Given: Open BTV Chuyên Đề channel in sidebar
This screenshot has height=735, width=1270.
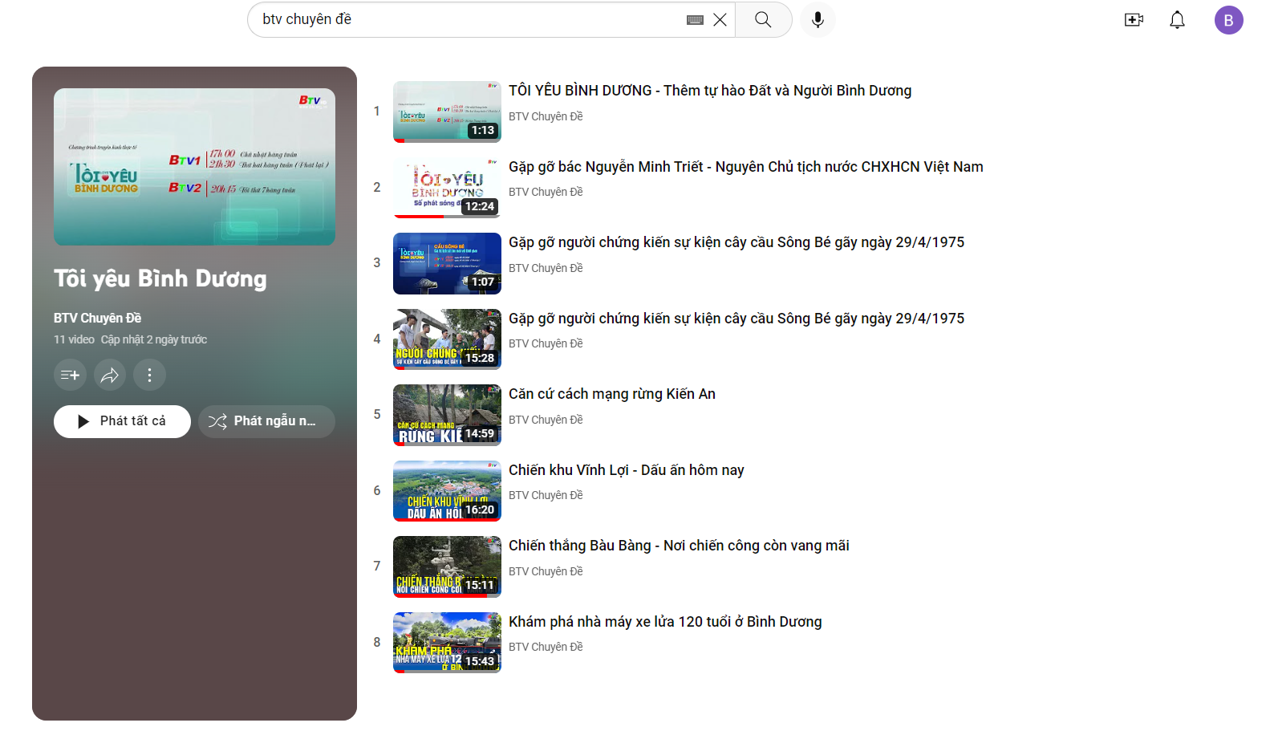Looking at the screenshot, I should 97,318.
